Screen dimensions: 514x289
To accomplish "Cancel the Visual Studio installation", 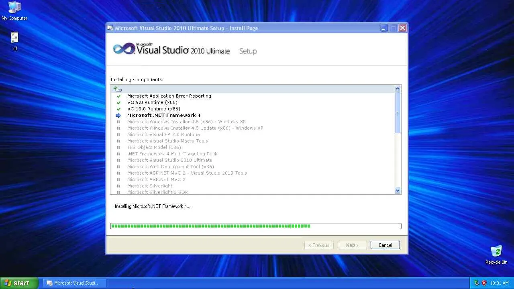I will (385, 245).
